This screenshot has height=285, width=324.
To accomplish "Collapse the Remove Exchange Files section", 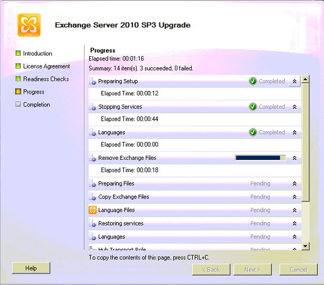I will coord(294,158).
